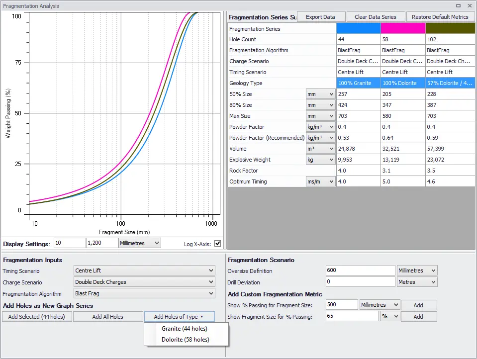Open the Charge Scenario dropdown showing Double Deck Charges
This screenshot has width=477, height=359.
click(143, 282)
